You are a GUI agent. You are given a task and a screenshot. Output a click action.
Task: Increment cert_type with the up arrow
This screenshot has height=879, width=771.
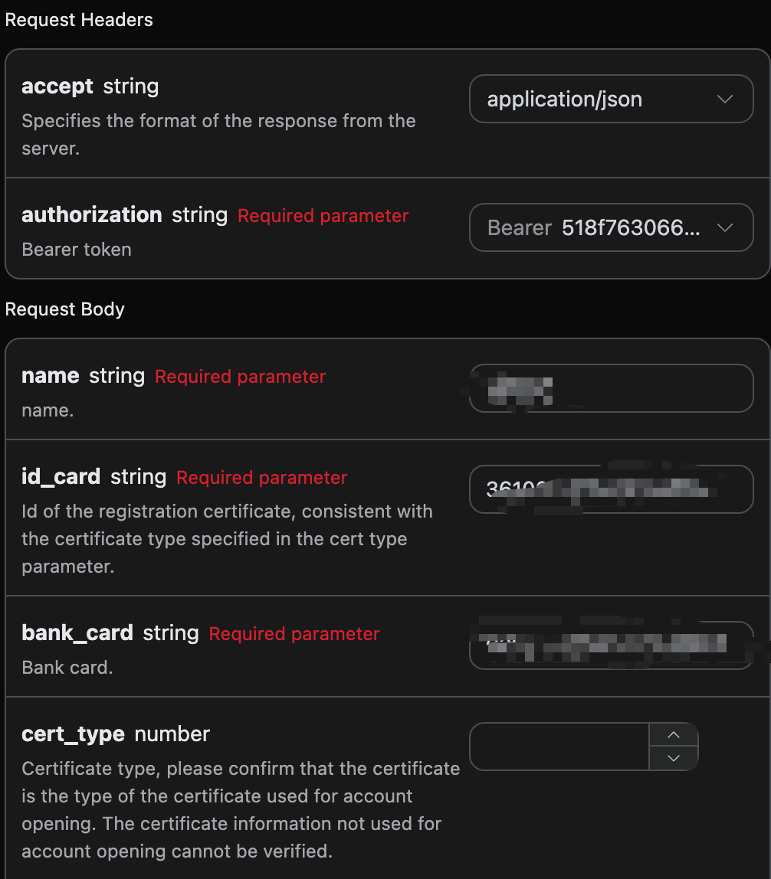674,735
